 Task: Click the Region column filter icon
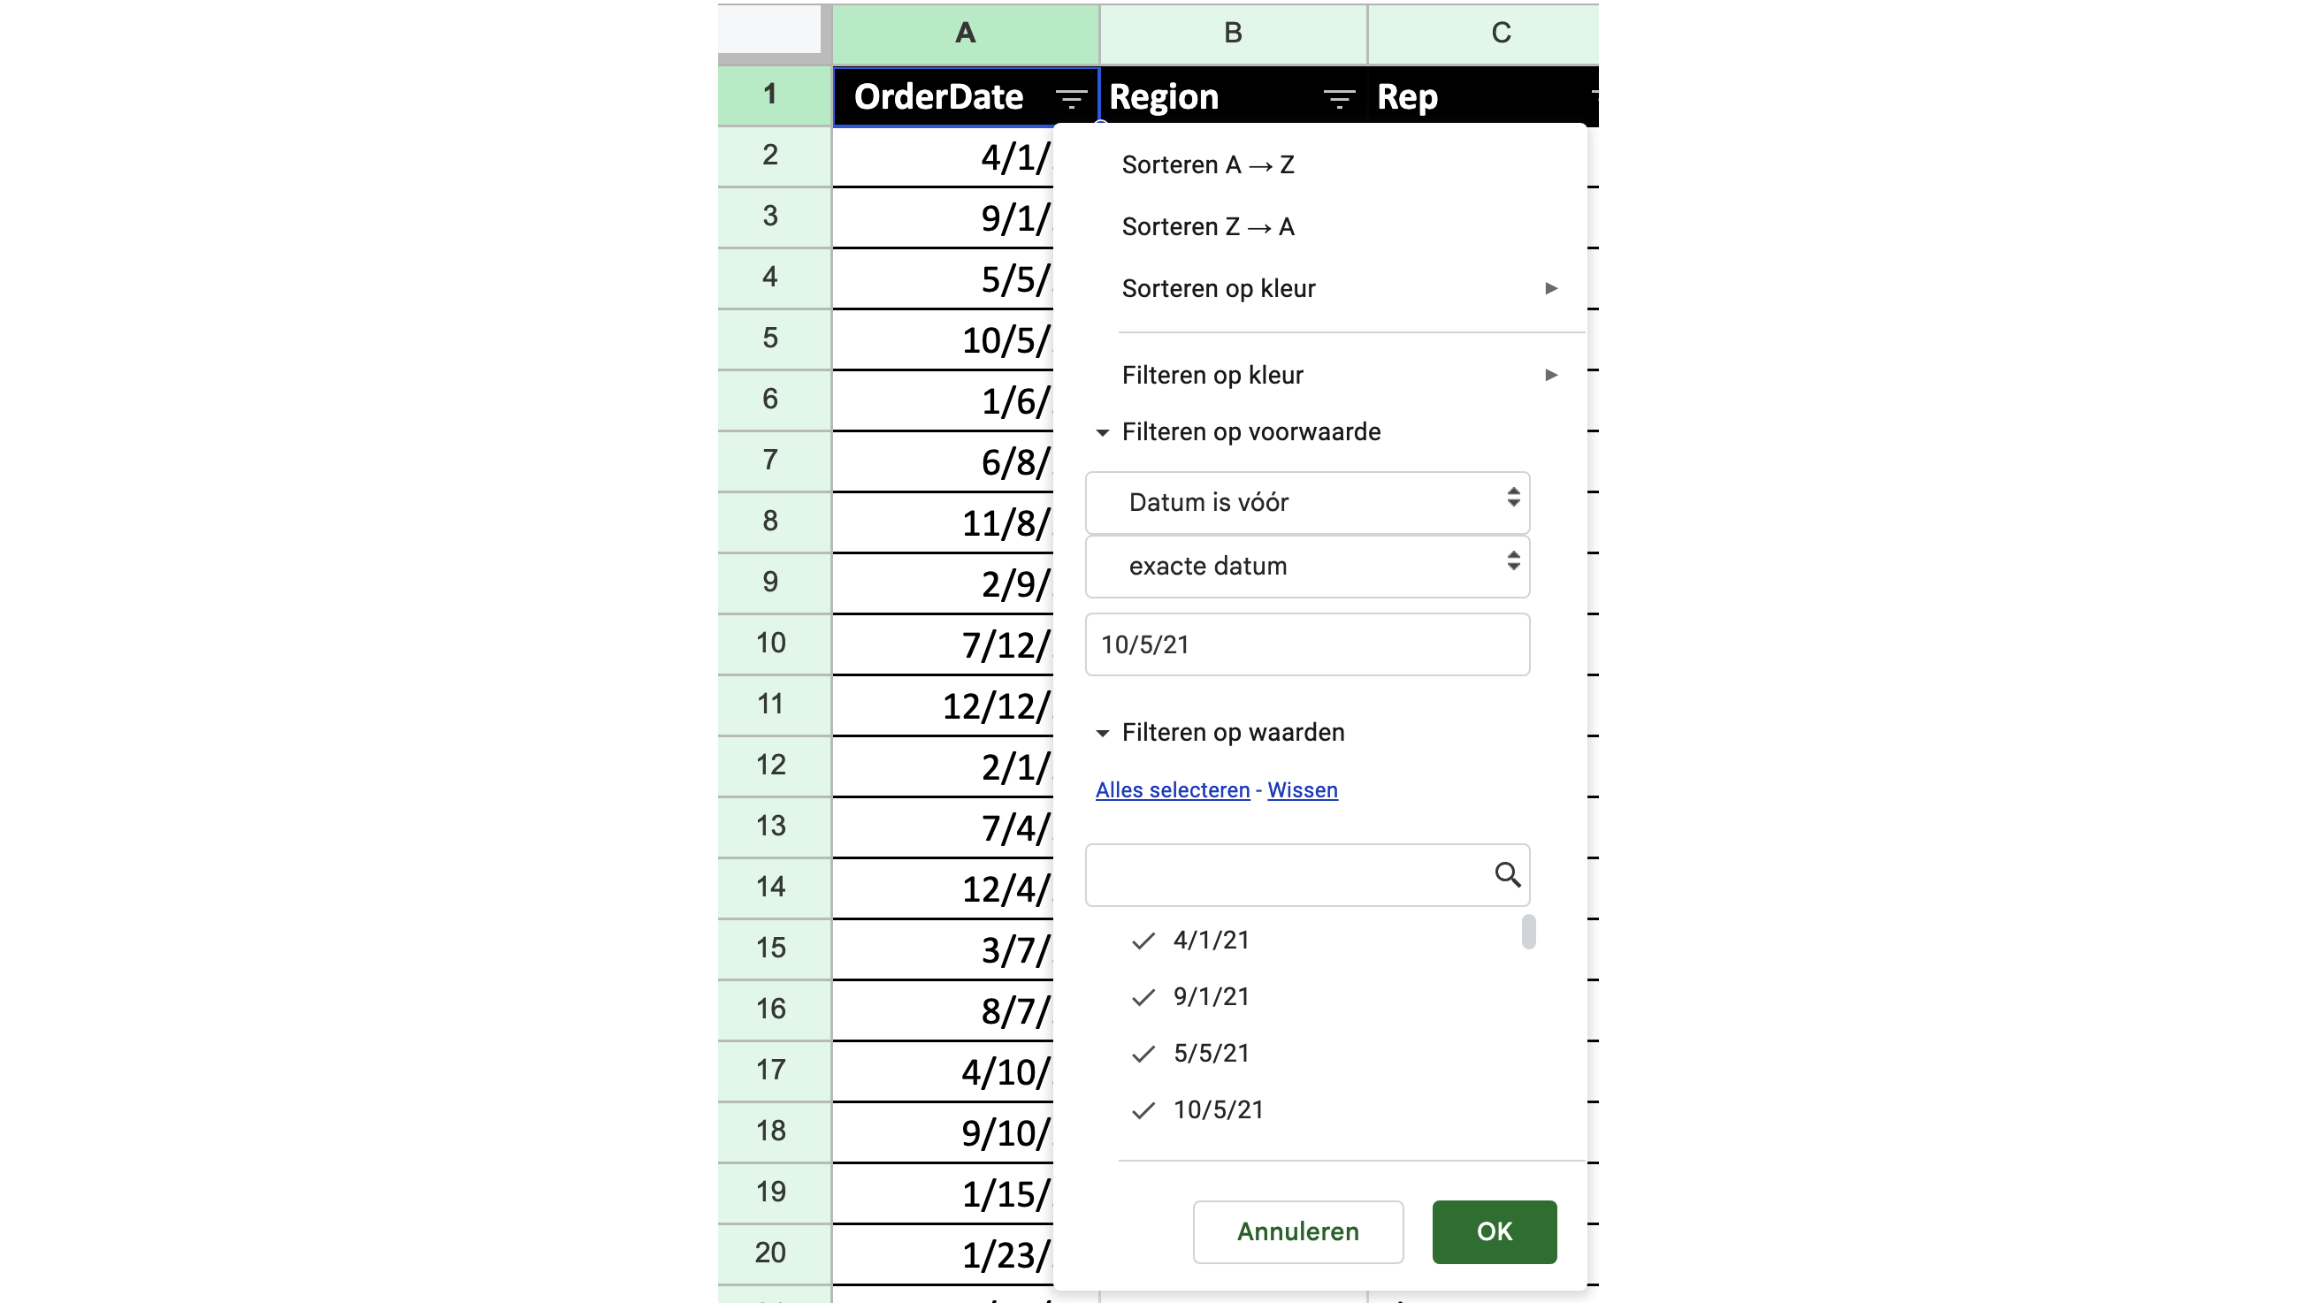click(x=1338, y=97)
